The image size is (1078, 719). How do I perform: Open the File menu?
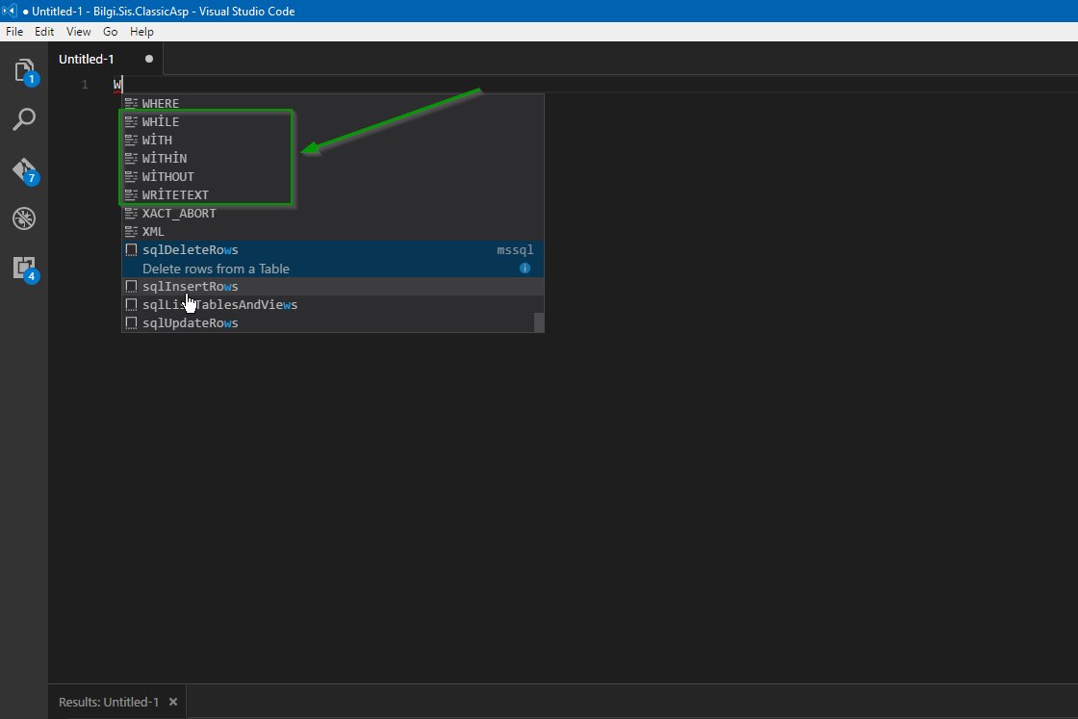click(x=14, y=32)
